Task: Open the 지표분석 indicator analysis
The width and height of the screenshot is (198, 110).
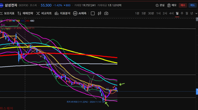Action: [62, 13]
